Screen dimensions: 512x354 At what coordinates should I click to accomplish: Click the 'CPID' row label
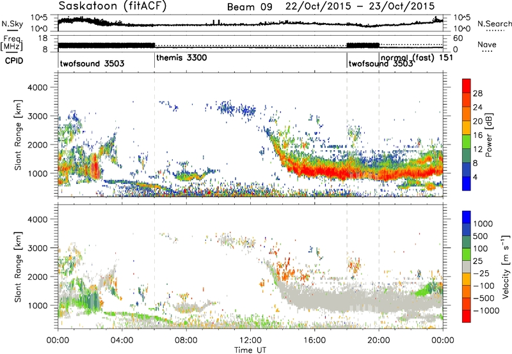[x=14, y=61]
